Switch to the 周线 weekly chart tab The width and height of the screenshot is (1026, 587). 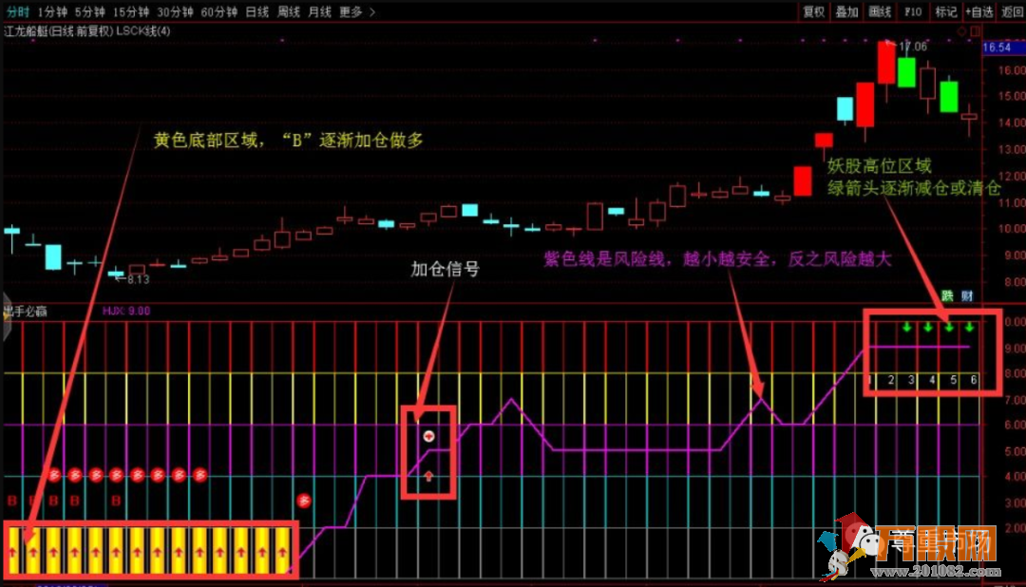click(x=289, y=11)
